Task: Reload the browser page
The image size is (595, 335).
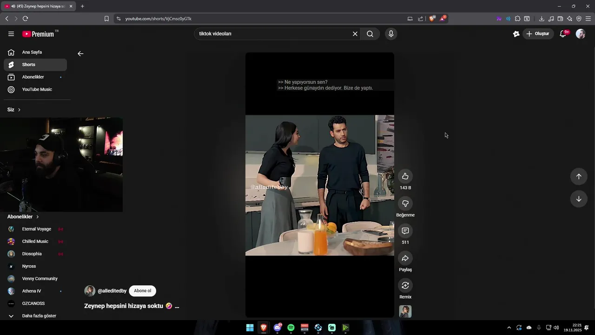Action: (25, 19)
